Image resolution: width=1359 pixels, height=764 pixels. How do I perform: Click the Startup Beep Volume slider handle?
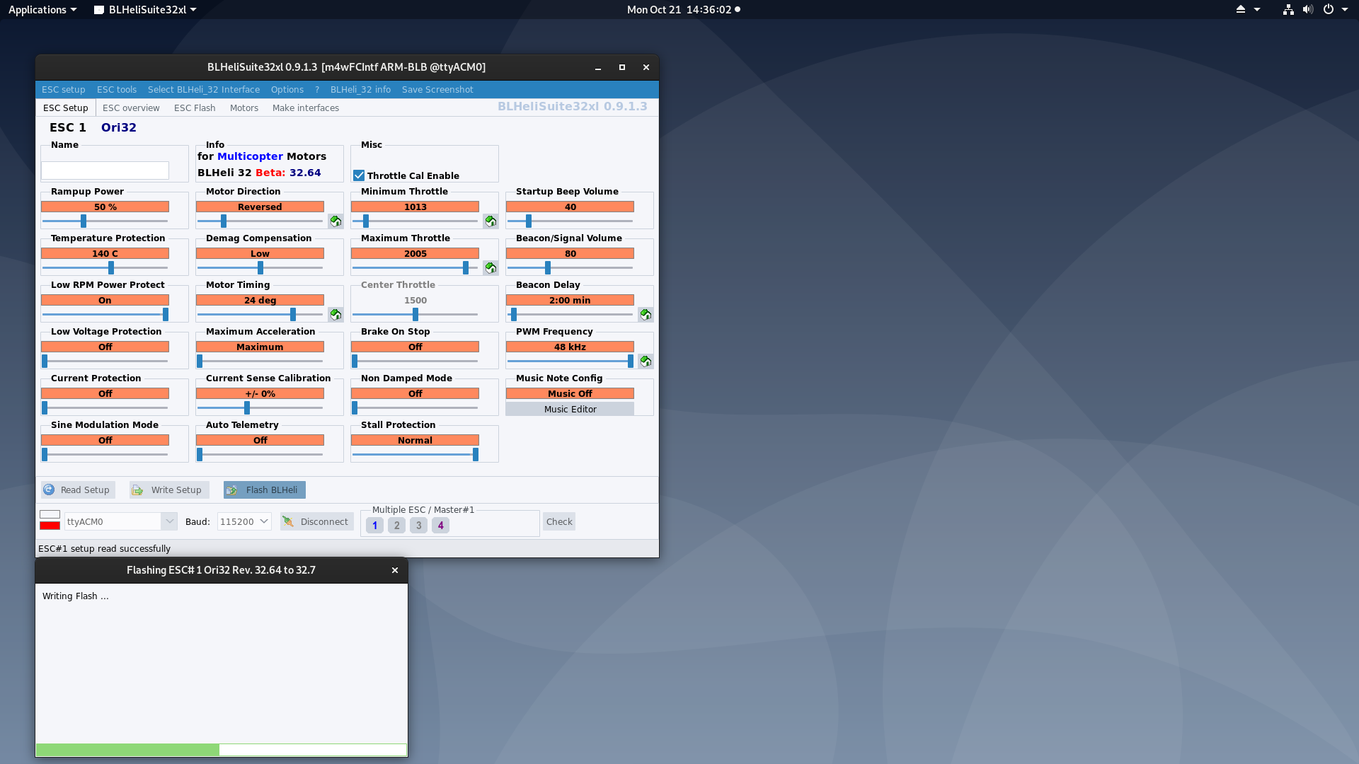529,221
